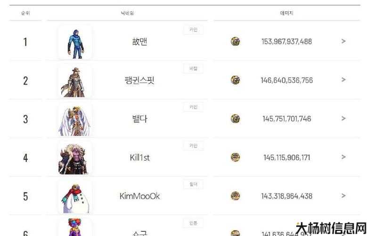Screen dimensions: 367x236
Task: Click the emblem icon beside 143,318,964,438
Action: (x=235, y=196)
